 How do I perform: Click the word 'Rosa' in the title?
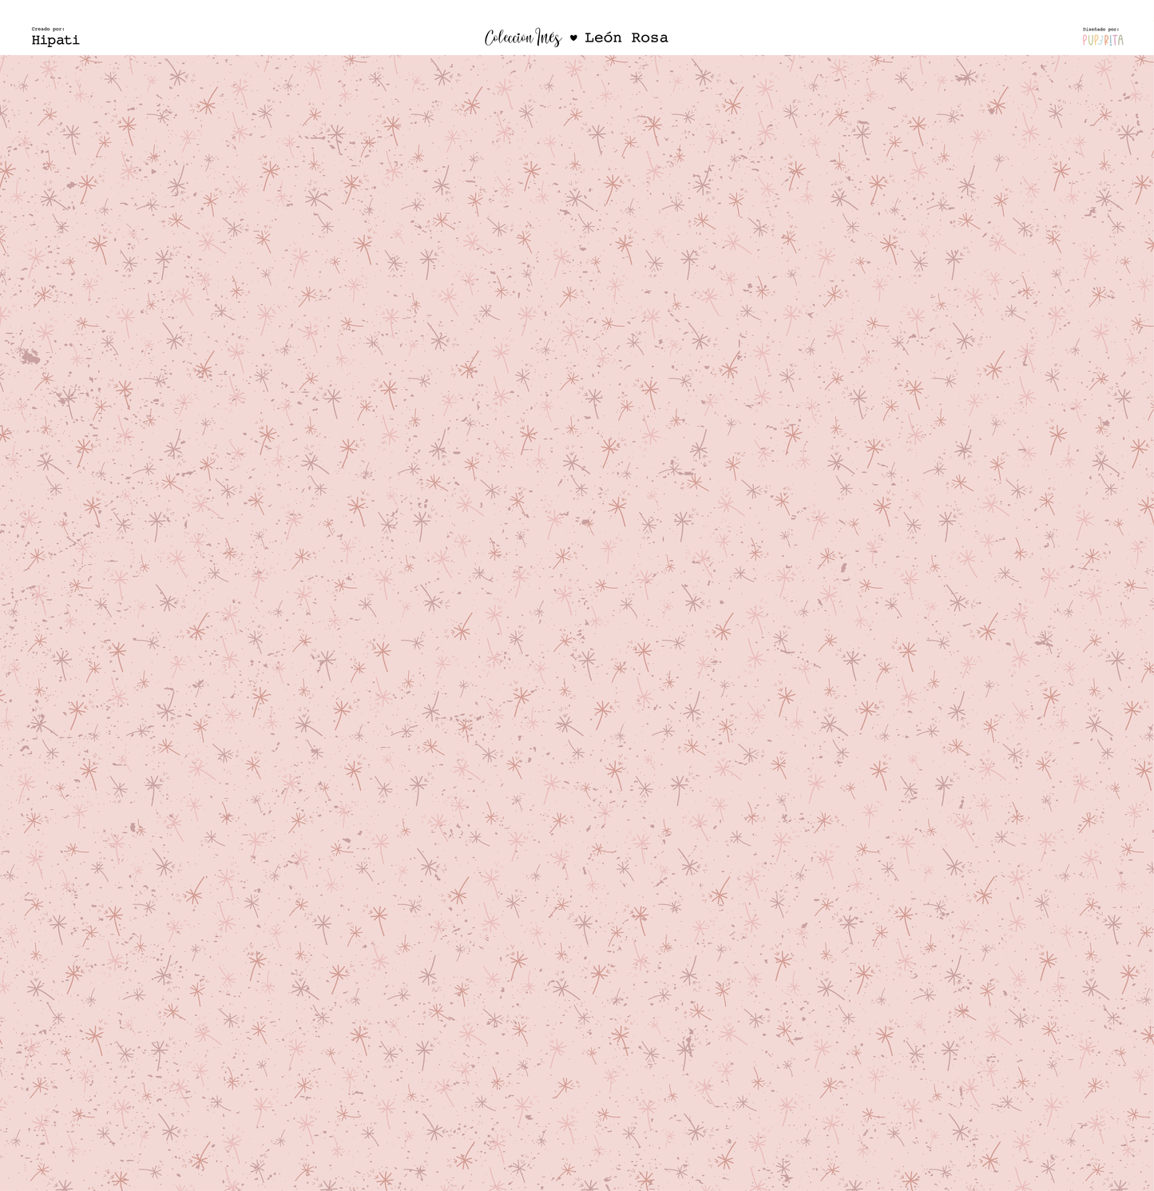[x=649, y=38]
